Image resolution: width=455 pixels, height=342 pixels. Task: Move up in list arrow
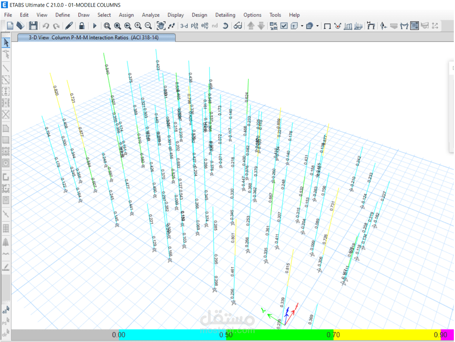[251, 26]
